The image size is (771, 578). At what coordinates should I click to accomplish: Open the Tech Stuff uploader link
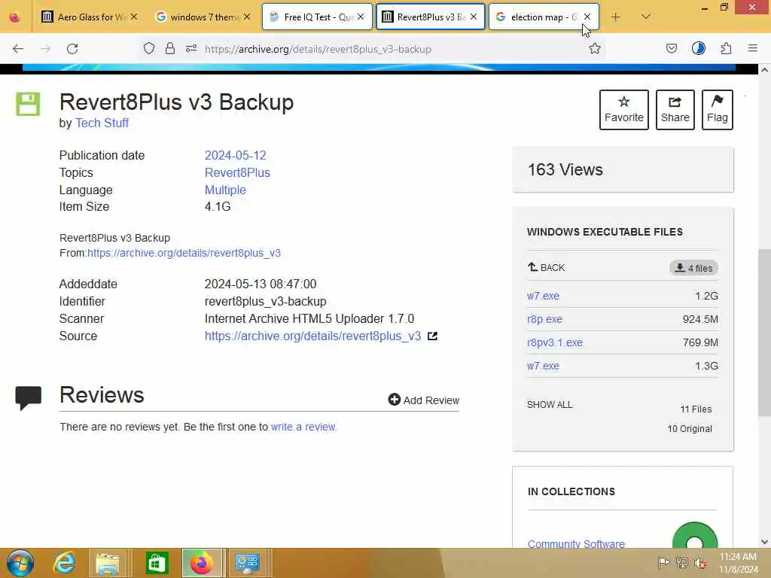(x=102, y=123)
